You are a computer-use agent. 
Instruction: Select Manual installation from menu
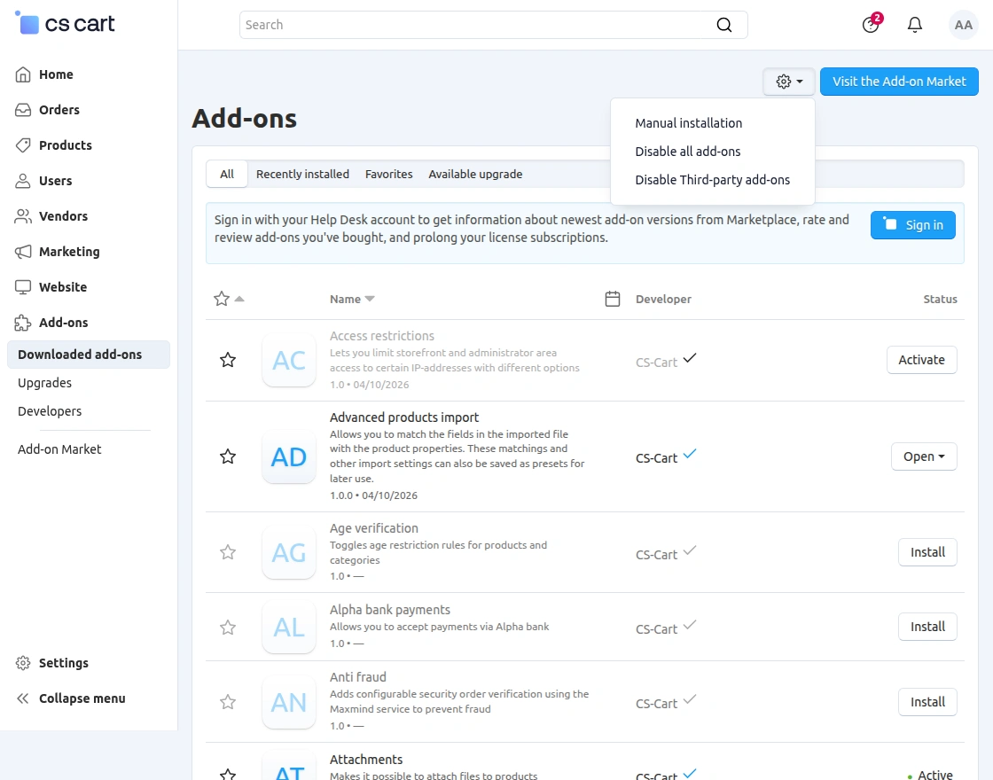(x=688, y=123)
